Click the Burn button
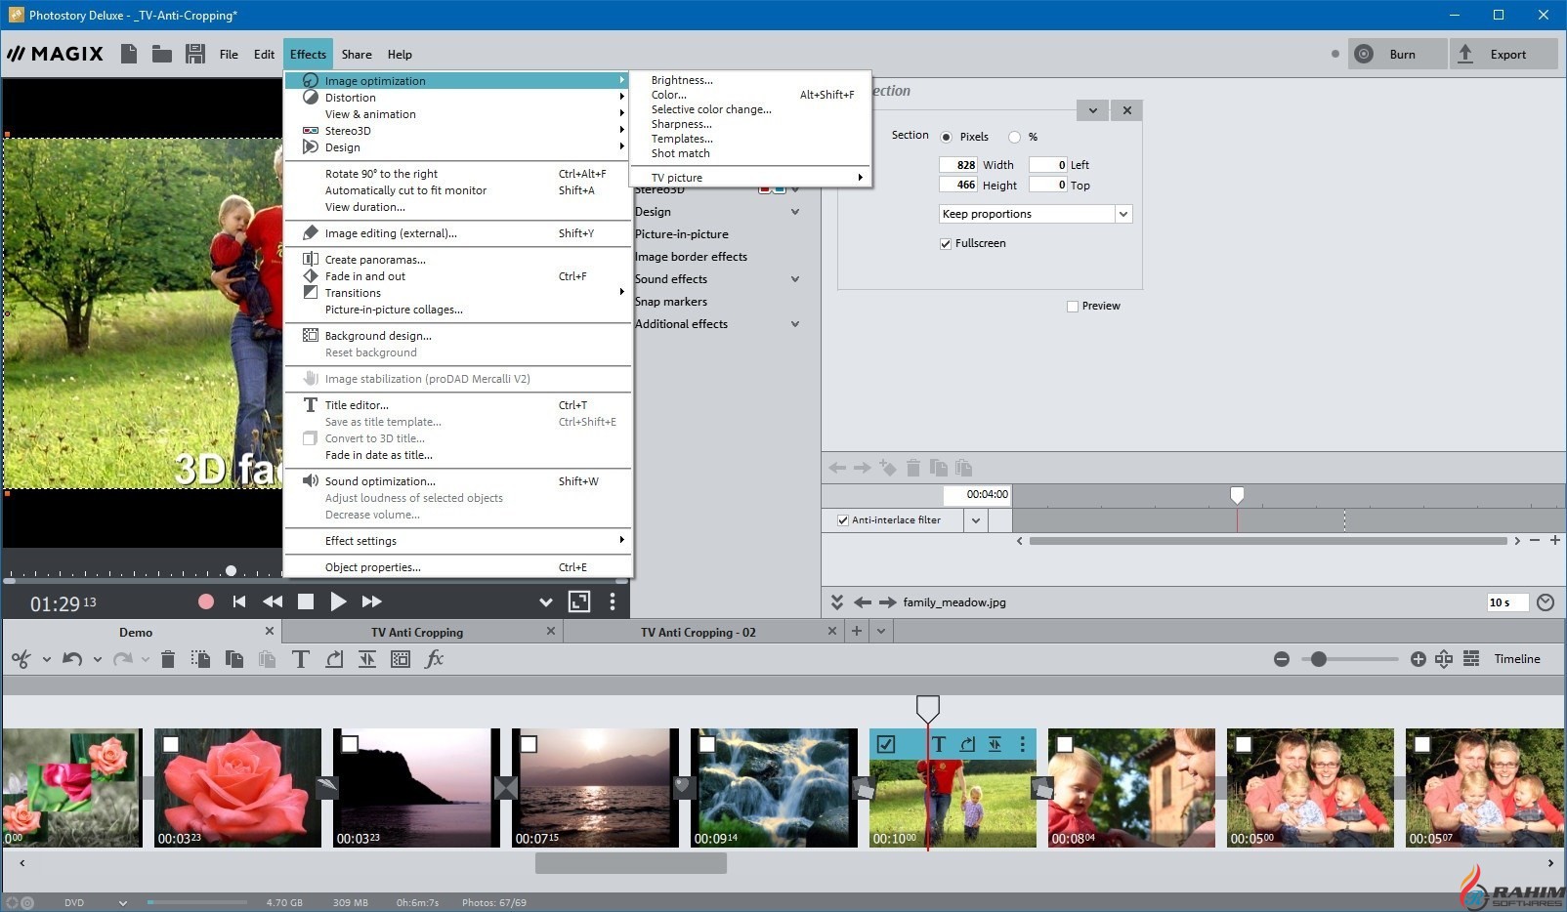The height and width of the screenshot is (912, 1567). point(1397,54)
